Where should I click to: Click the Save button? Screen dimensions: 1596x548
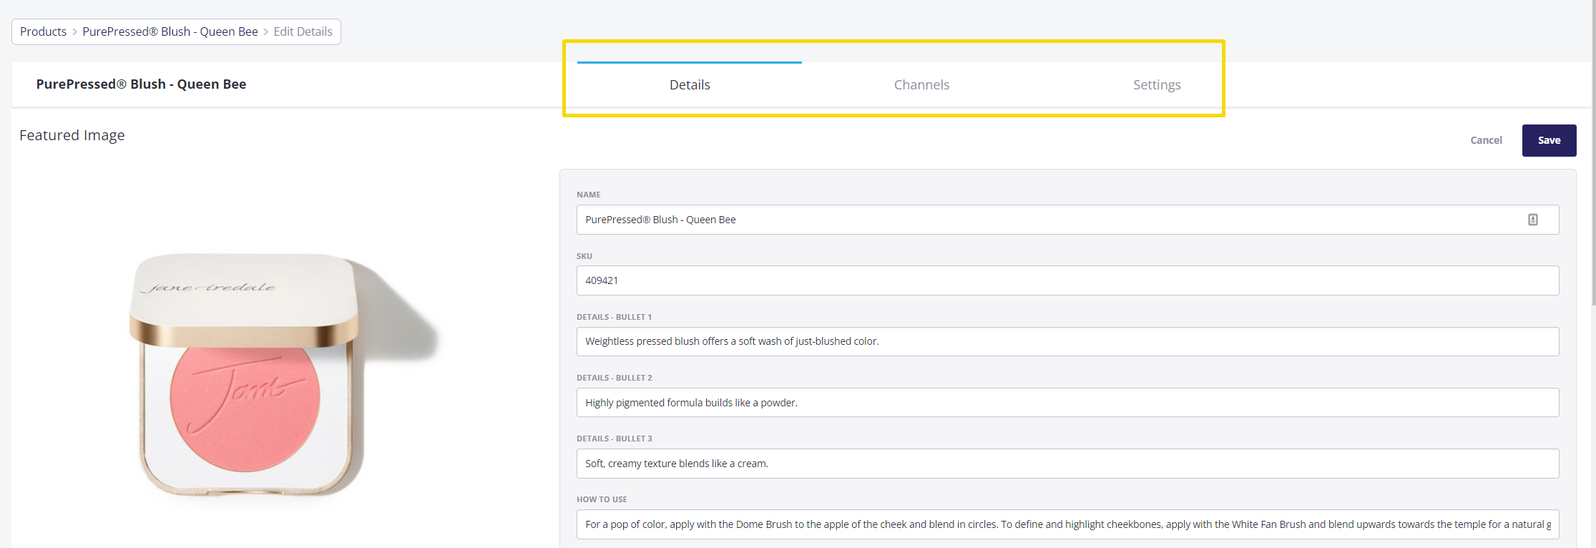click(x=1549, y=140)
